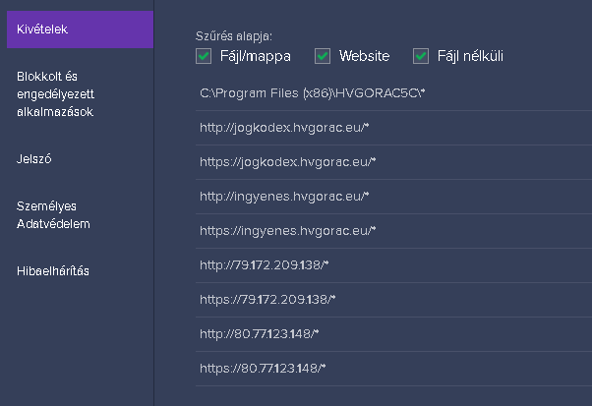592x406 pixels.
Task: Toggle the Fájl nélküli filter checkbox
Action: pos(421,56)
